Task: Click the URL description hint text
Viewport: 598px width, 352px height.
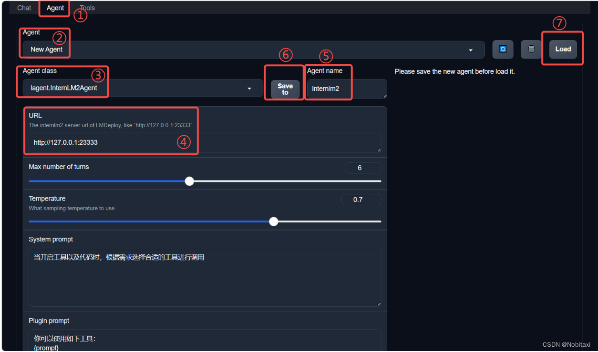Action: coord(110,125)
